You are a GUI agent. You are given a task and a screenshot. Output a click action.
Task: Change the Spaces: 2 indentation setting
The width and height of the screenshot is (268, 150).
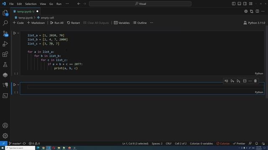click(x=157, y=143)
